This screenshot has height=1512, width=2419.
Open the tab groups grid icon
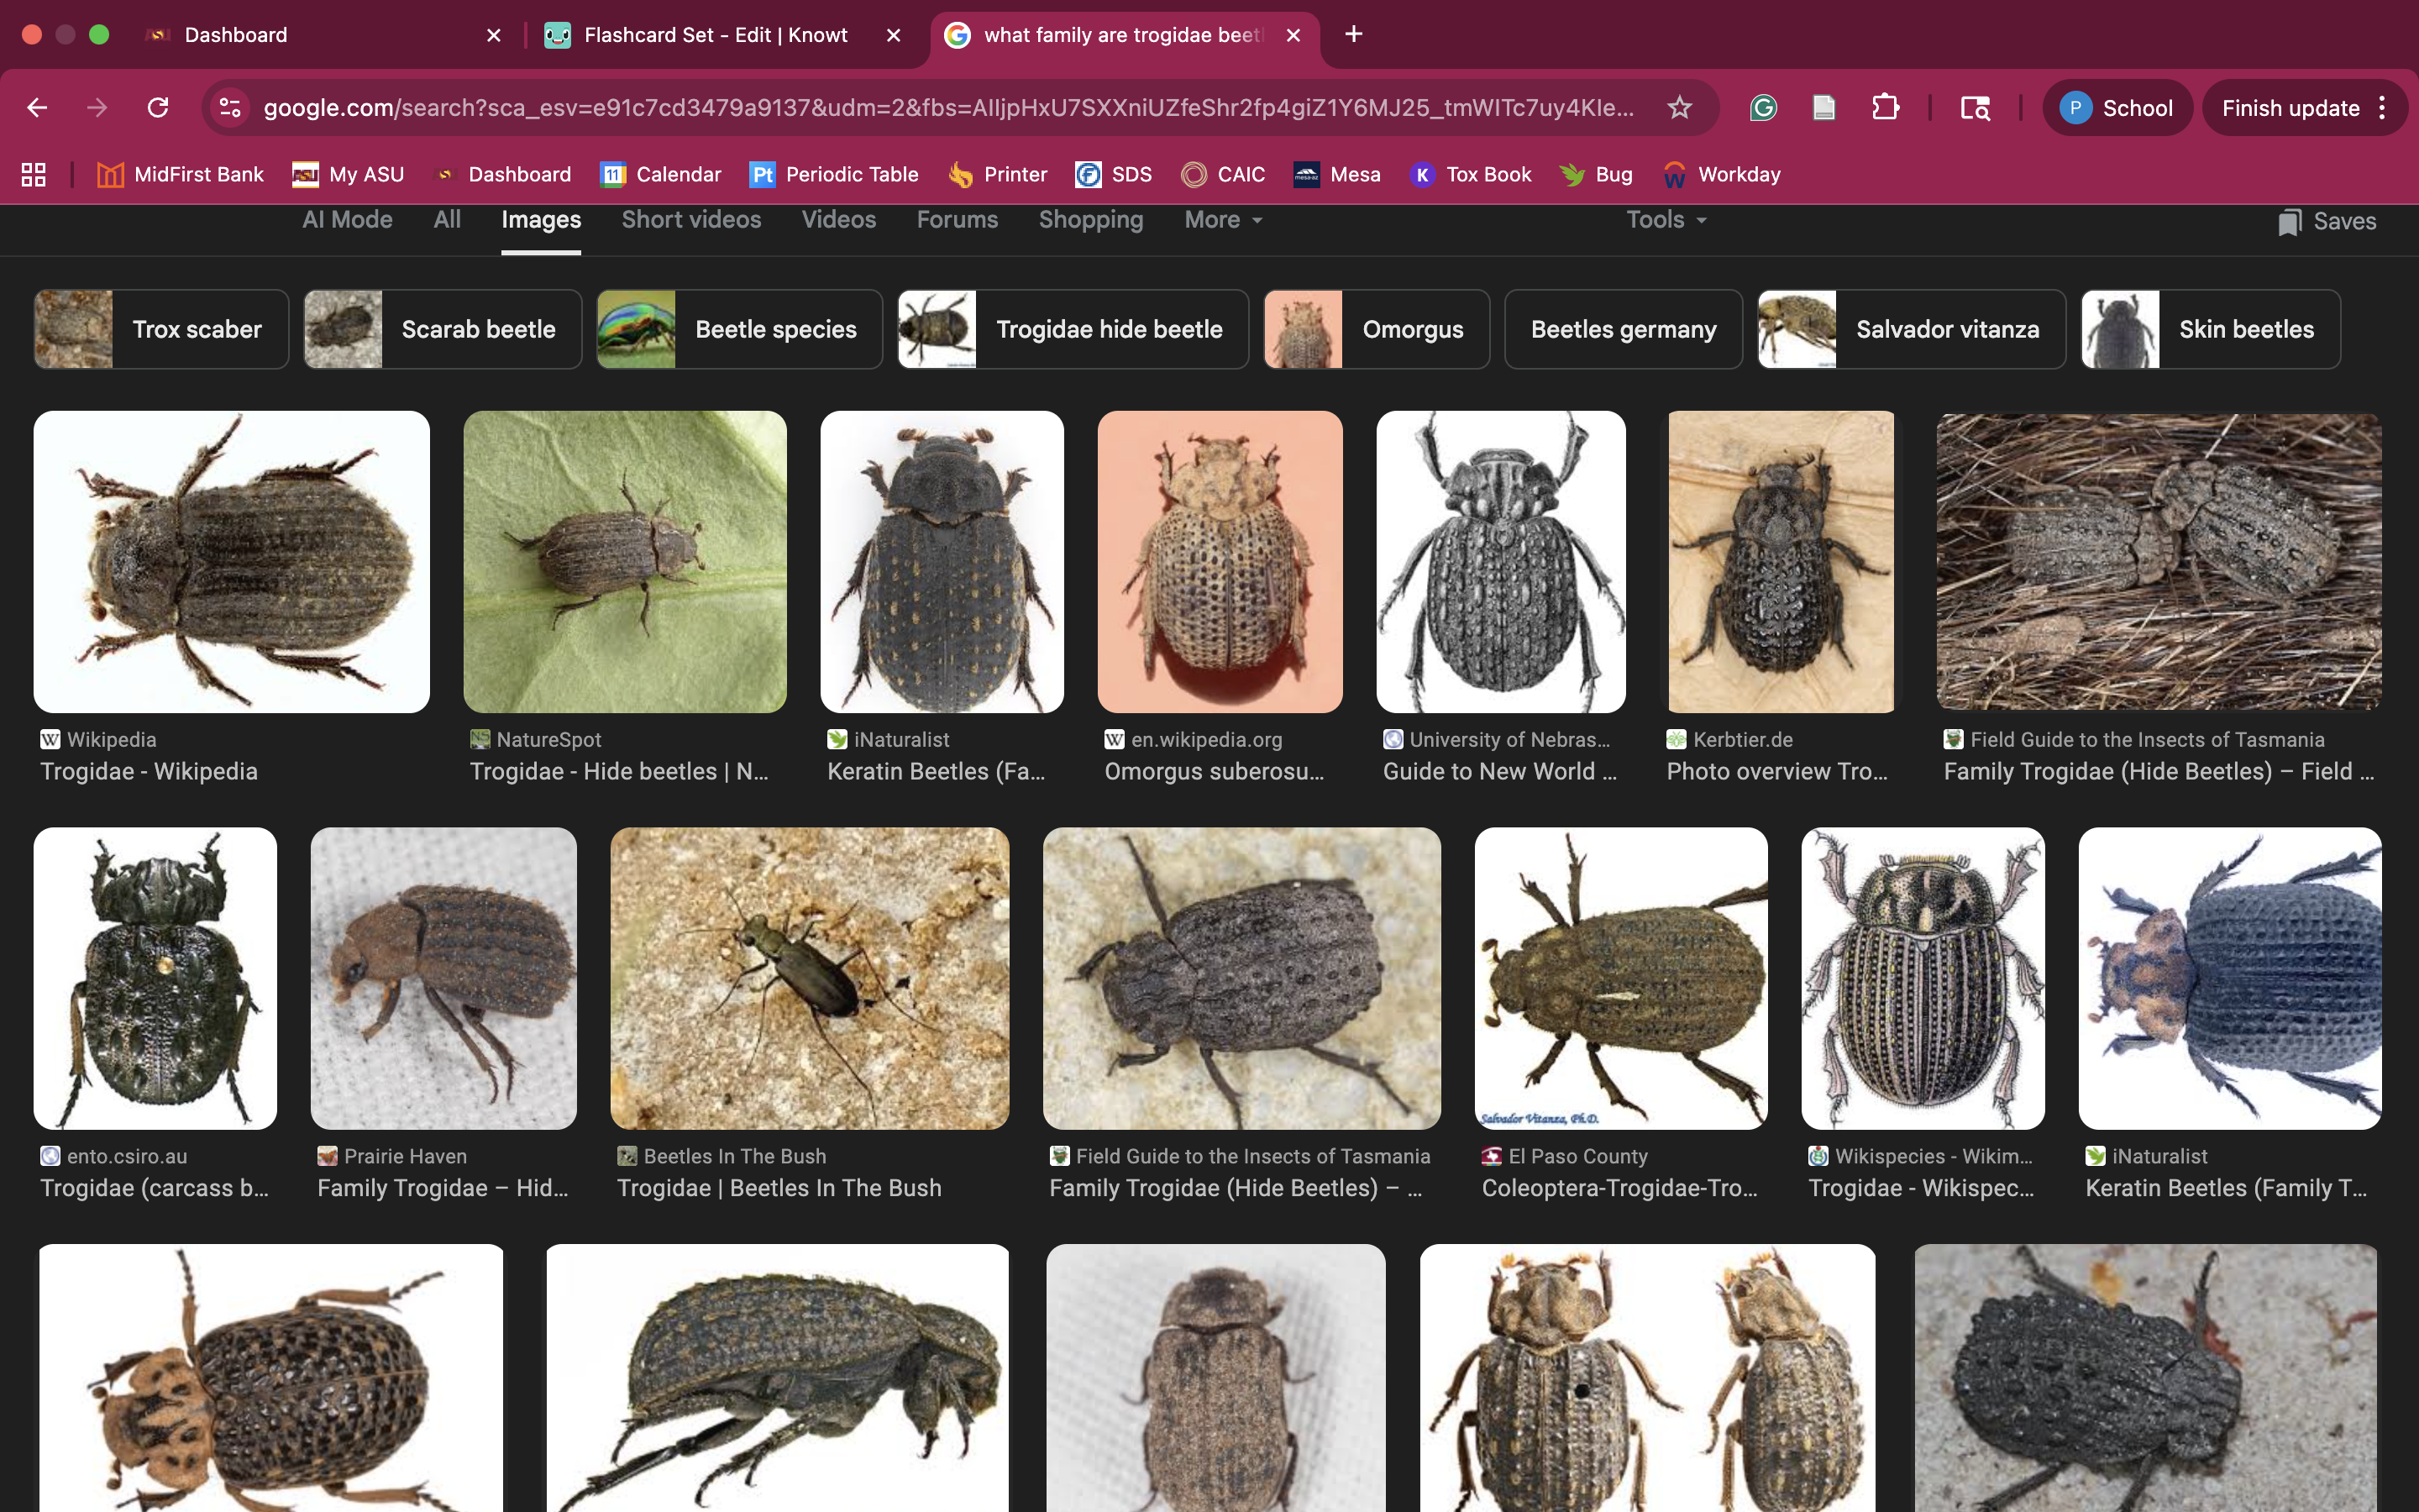pyautogui.click(x=34, y=175)
